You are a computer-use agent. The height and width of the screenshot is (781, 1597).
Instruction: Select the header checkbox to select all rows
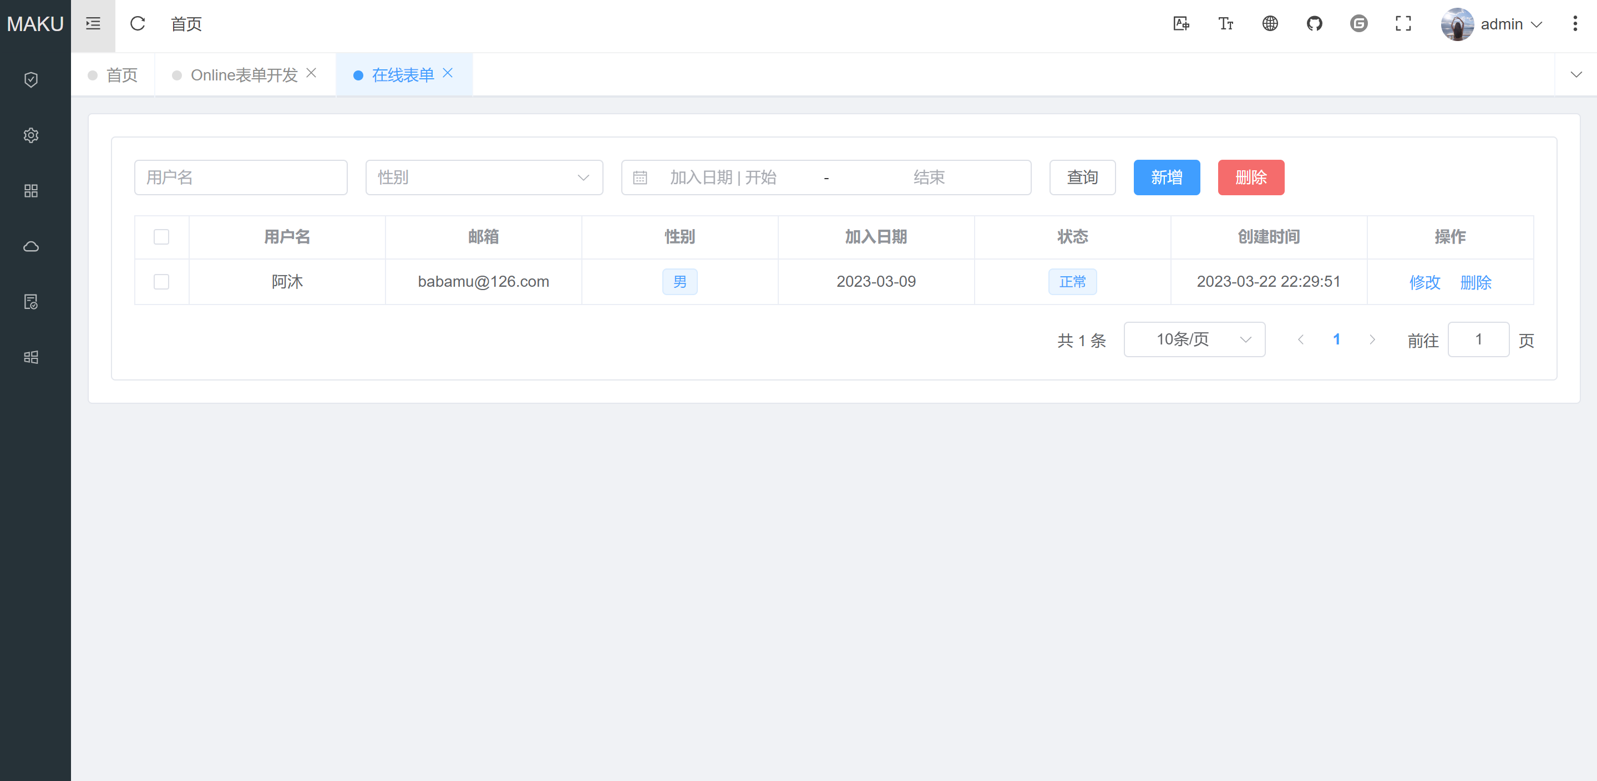[x=161, y=237]
